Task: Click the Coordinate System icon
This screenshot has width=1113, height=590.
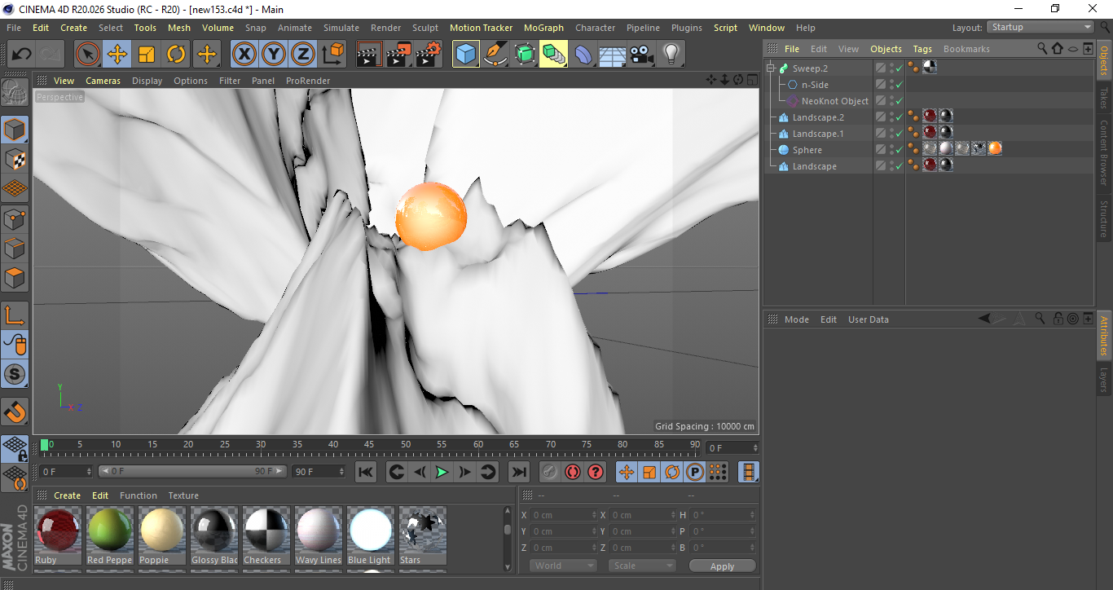Action: [x=332, y=55]
